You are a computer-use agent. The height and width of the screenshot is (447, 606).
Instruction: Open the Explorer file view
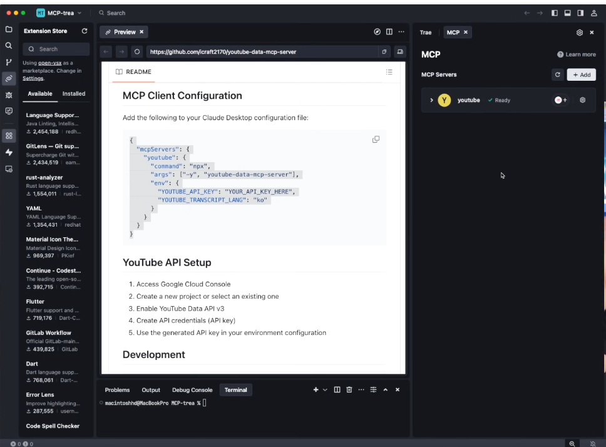9,29
